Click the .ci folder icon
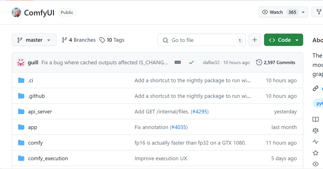323x169 pixels. pyautogui.click(x=21, y=80)
